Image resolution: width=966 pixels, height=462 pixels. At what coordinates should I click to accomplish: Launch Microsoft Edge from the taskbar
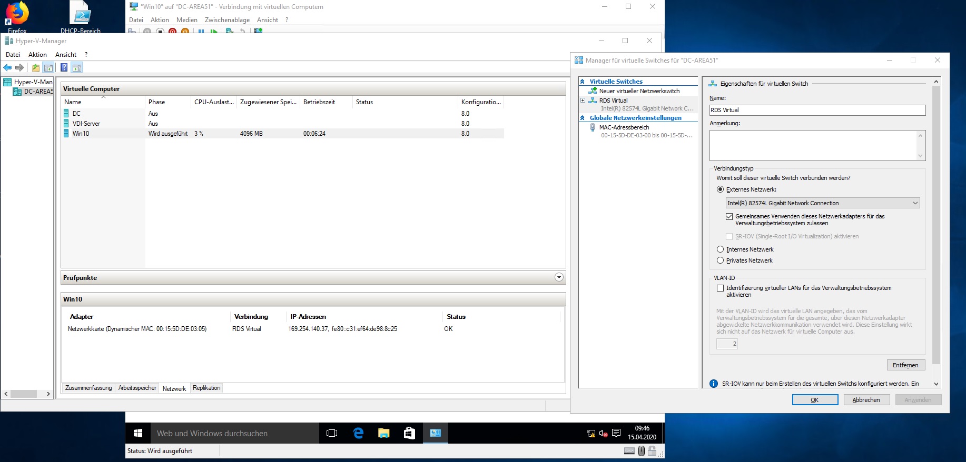(358, 433)
